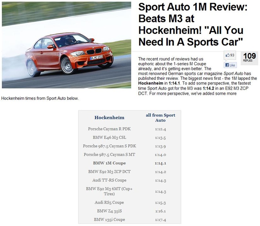
Task: Click the 1:17.4 time for BMW 135i Coupe
Action: (x=160, y=220)
